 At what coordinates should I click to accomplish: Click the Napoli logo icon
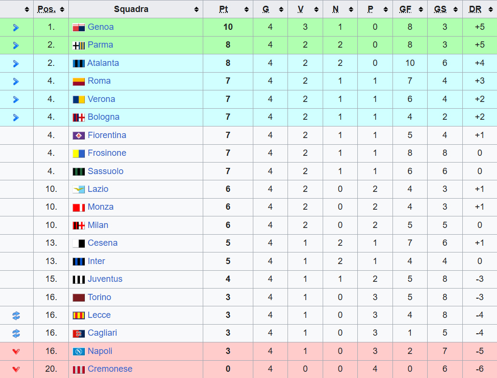coord(78,352)
